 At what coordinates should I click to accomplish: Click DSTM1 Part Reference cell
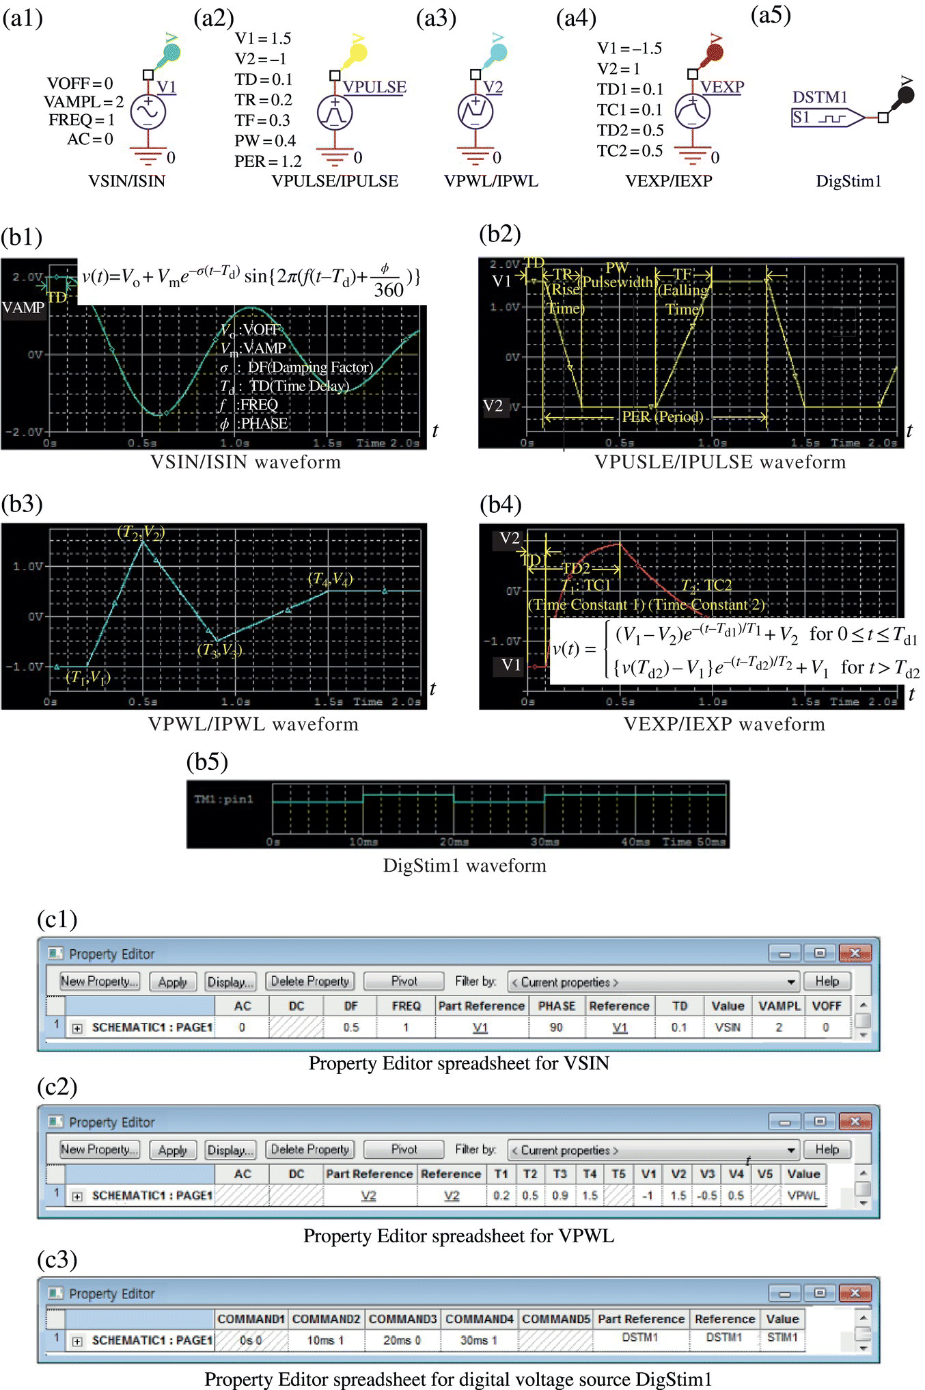tap(640, 1337)
